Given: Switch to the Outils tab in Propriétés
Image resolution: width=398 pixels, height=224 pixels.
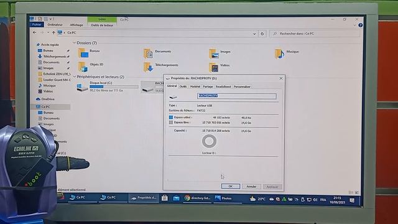Looking at the screenshot, I should (183, 86).
